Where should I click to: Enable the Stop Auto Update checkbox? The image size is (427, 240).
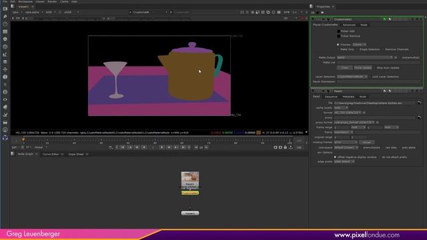[x=374, y=68]
